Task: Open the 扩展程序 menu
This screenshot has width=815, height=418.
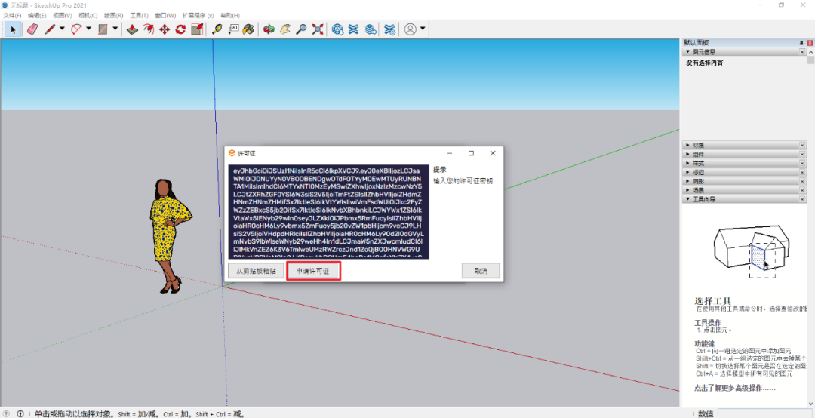Action: coord(198,15)
